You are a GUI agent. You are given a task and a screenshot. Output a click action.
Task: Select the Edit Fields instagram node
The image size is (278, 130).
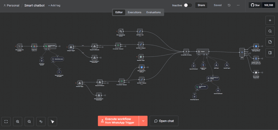point(141,44)
